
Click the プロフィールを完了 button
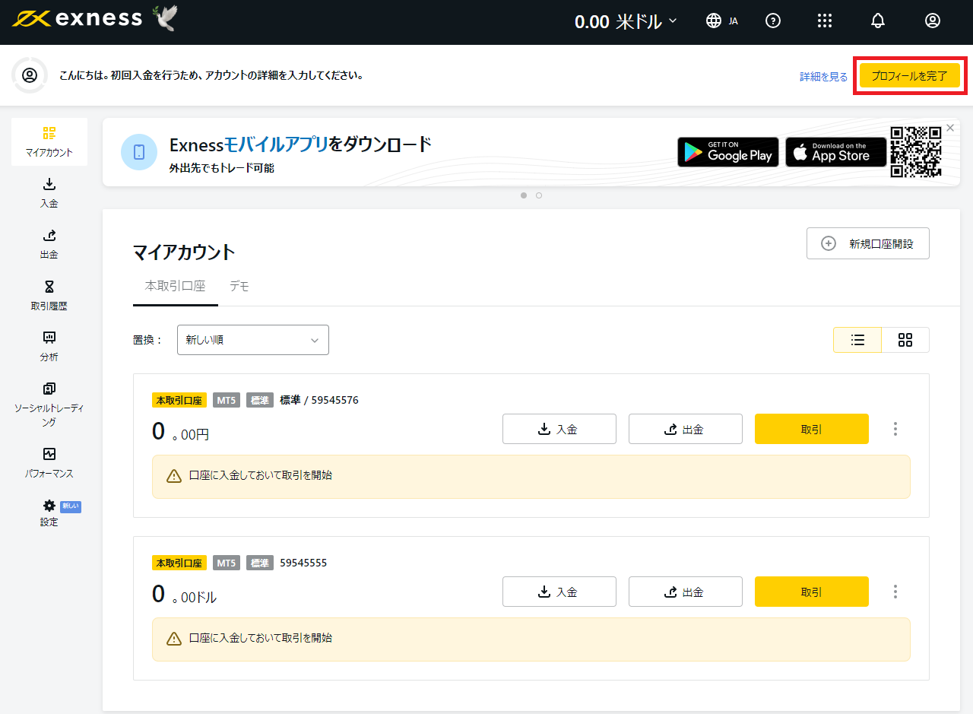coord(910,76)
